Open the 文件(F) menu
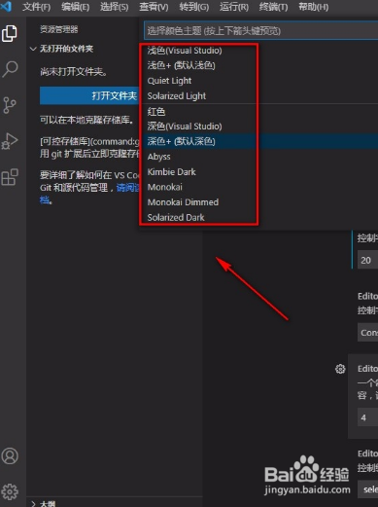The height and width of the screenshot is (507, 378). tap(37, 7)
